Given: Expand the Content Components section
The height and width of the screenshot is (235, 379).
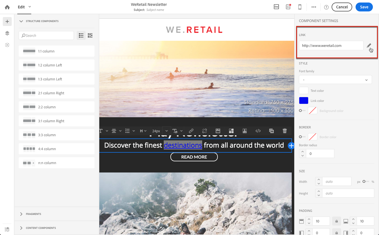Looking at the screenshot, I should point(21,228).
